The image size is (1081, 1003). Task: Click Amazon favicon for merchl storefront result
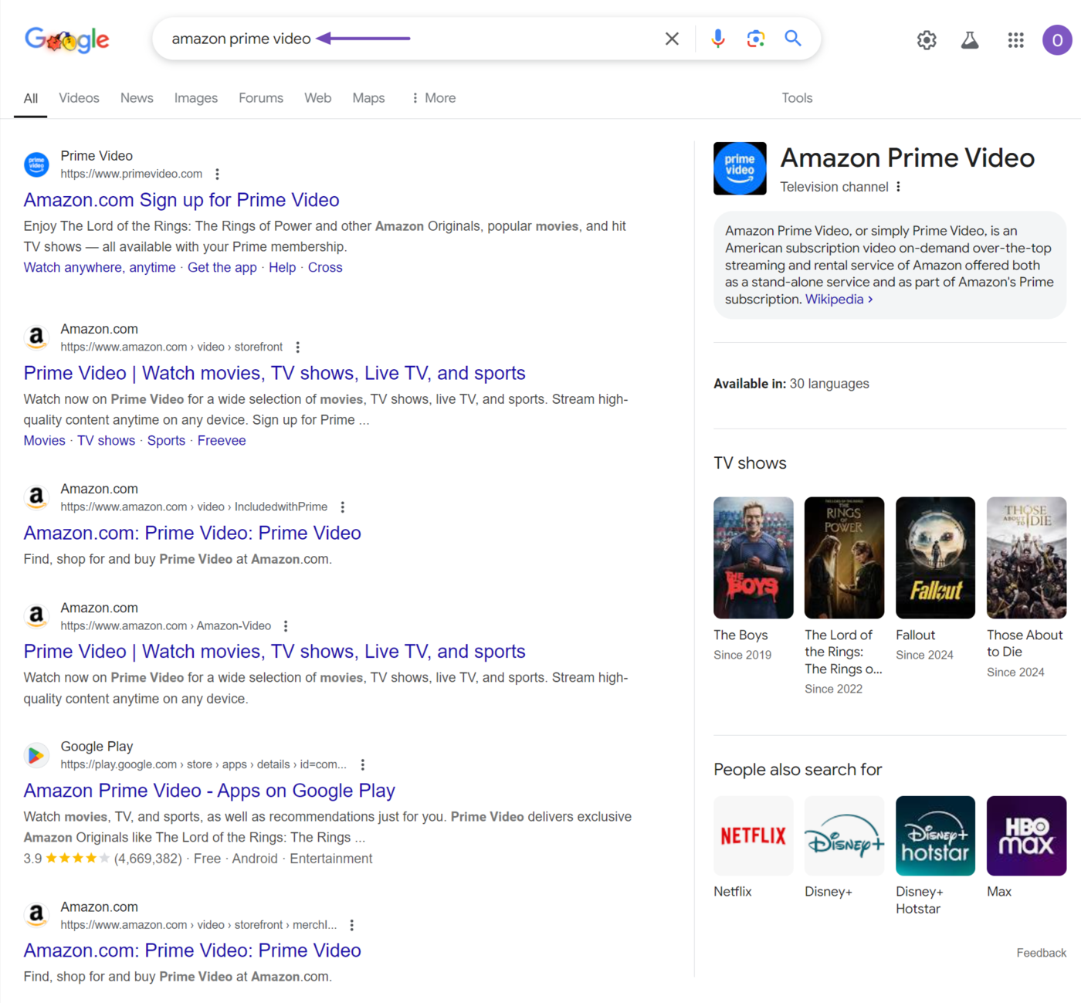click(36, 915)
